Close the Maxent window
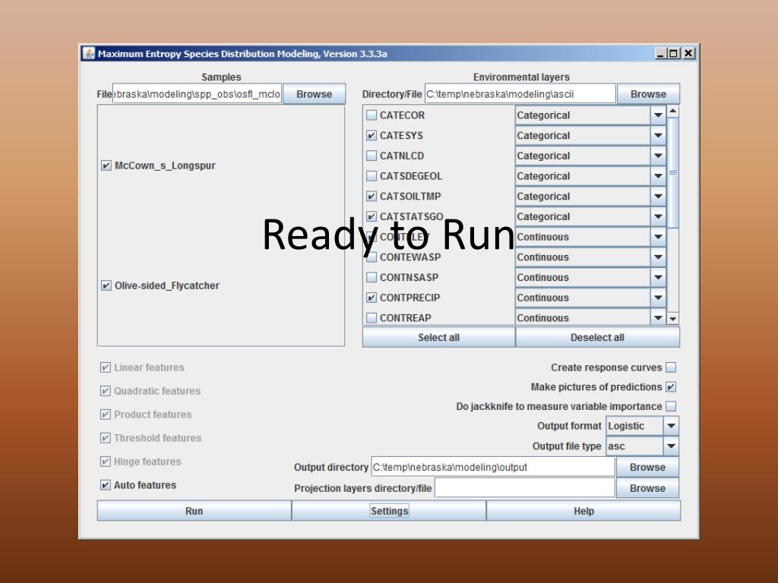Image resolution: width=778 pixels, height=583 pixels. [x=688, y=53]
